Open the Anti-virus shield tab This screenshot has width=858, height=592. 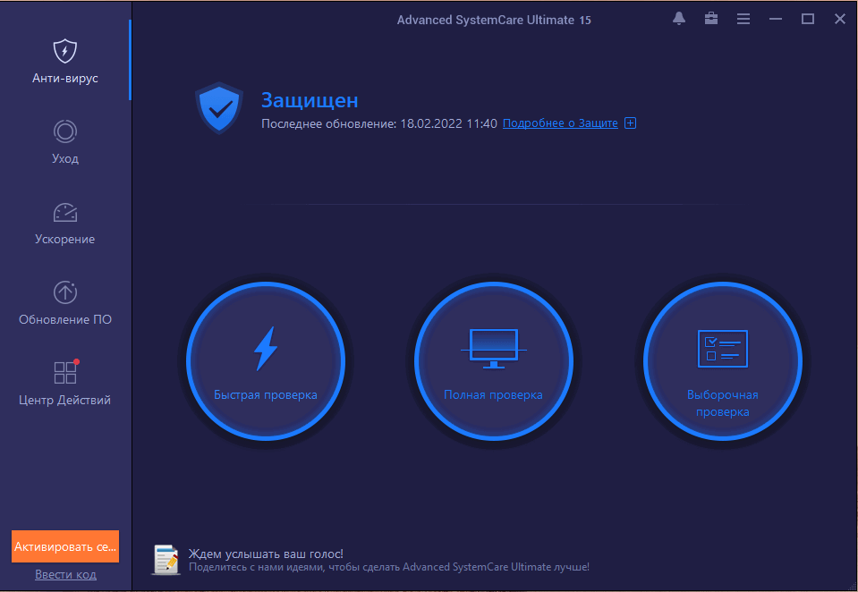pos(64,61)
